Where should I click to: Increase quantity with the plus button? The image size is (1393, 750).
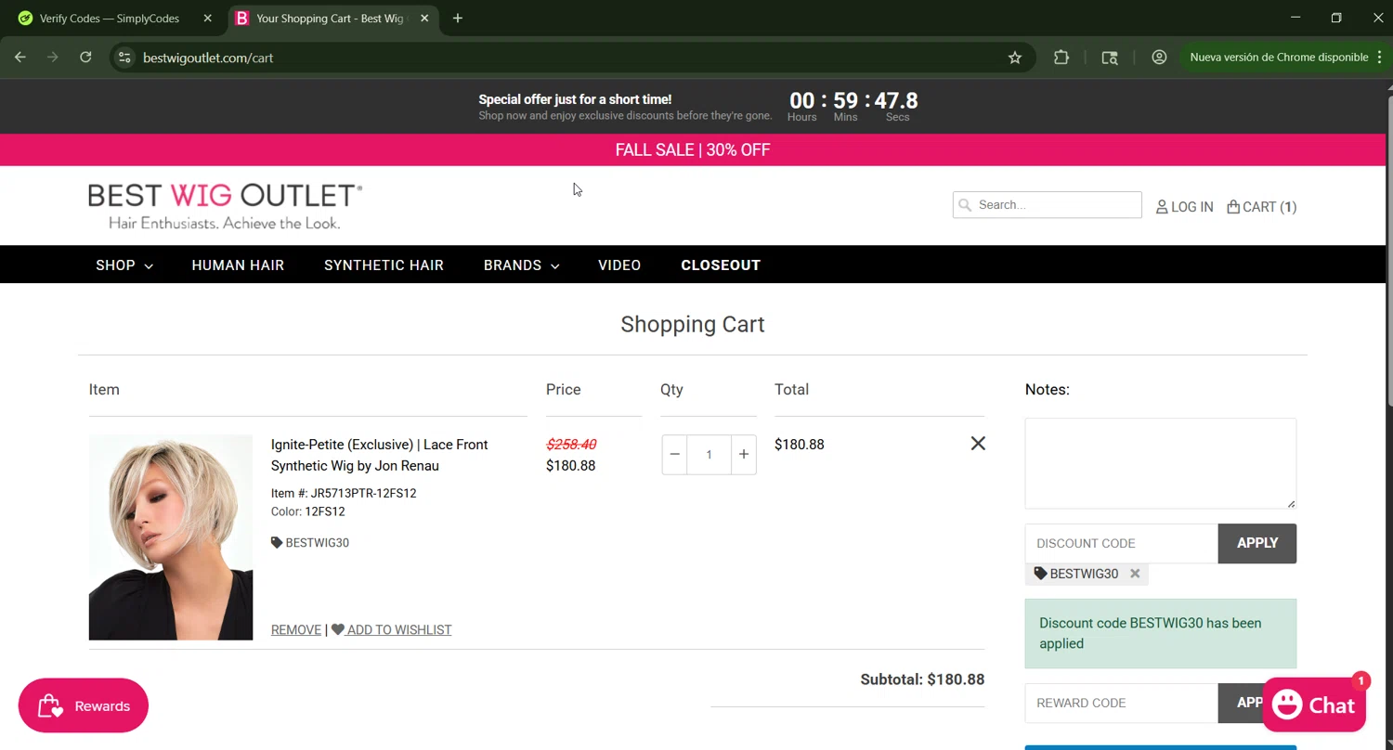point(744,455)
